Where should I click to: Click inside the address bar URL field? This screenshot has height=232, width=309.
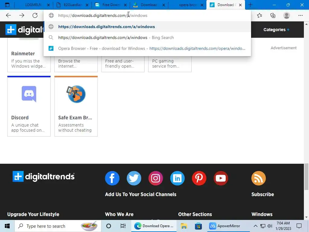[147, 15]
